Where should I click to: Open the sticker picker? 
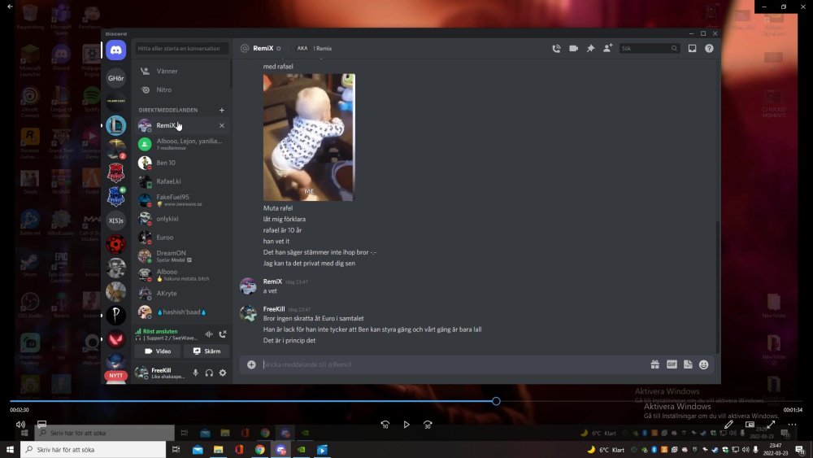(688, 364)
